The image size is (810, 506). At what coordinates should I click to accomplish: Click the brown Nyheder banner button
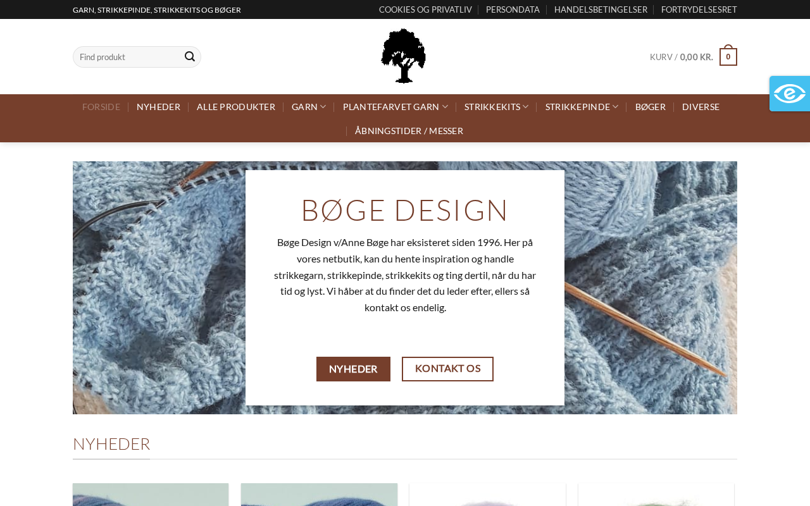353,369
